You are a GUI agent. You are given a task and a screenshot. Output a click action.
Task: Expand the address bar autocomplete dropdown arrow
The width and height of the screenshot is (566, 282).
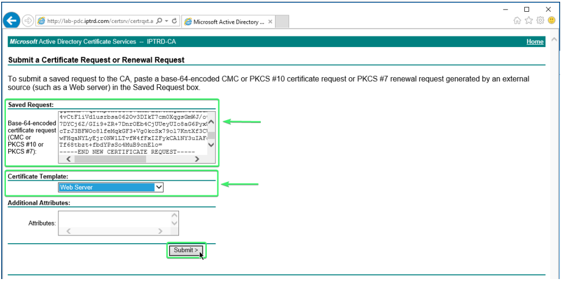167,21
